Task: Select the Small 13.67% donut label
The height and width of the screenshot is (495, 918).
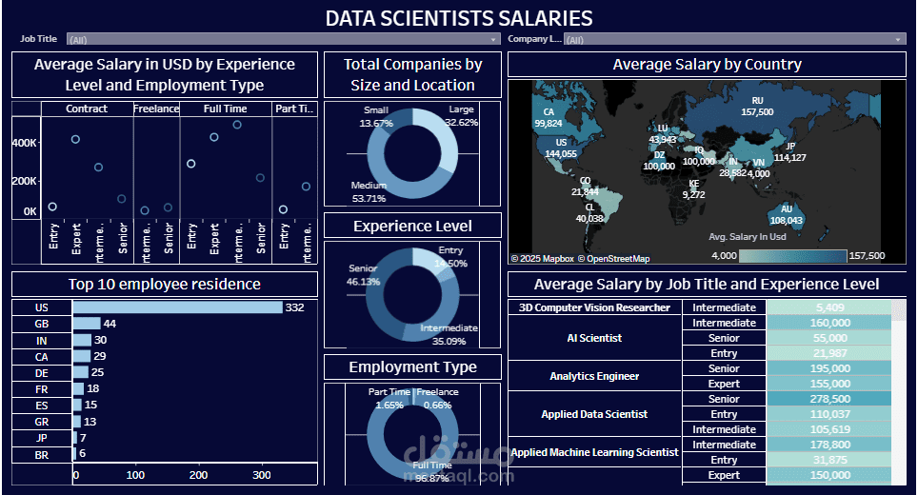Action: point(376,116)
